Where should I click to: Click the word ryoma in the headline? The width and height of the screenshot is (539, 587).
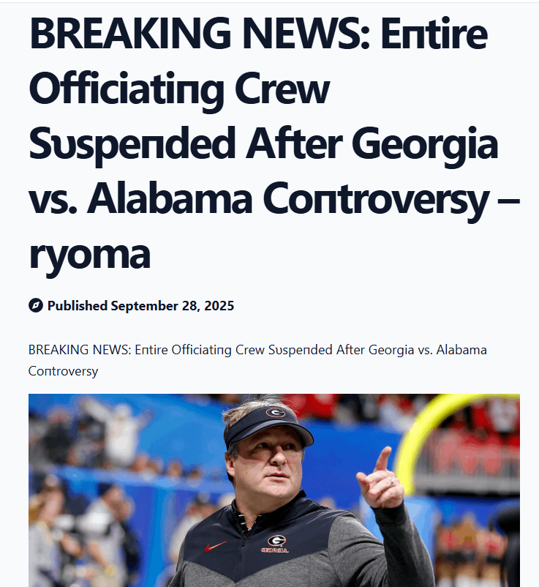(x=89, y=253)
